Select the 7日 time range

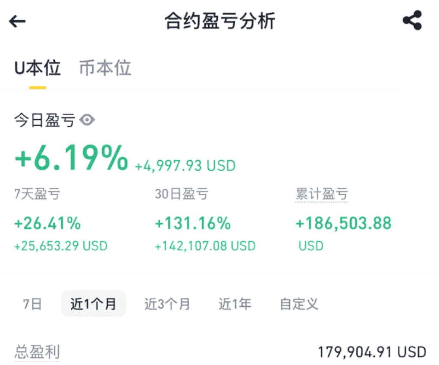(32, 304)
